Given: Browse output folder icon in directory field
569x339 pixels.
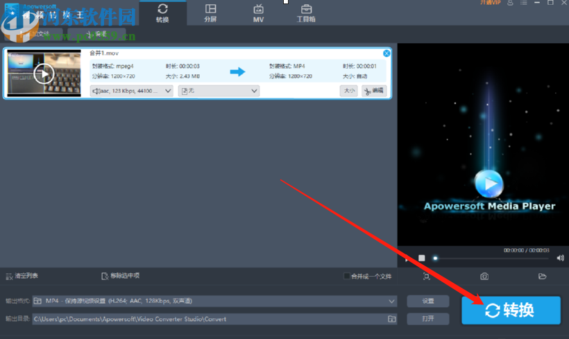Looking at the screenshot, I should pos(391,319).
